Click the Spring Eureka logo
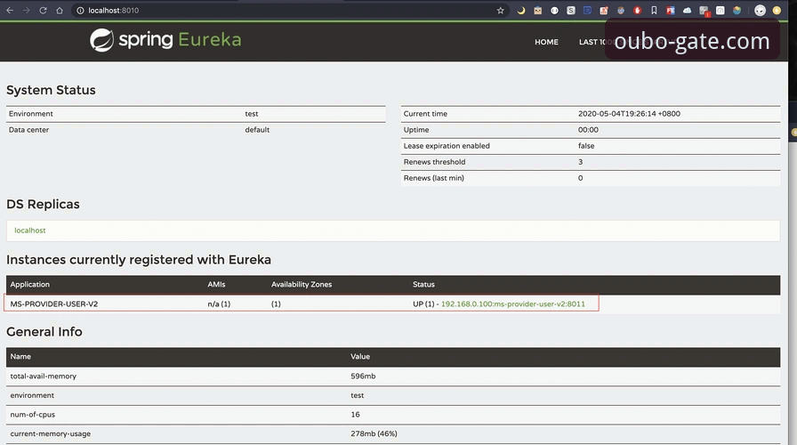The width and height of the screenshot is (797, 445). point(165,40)
